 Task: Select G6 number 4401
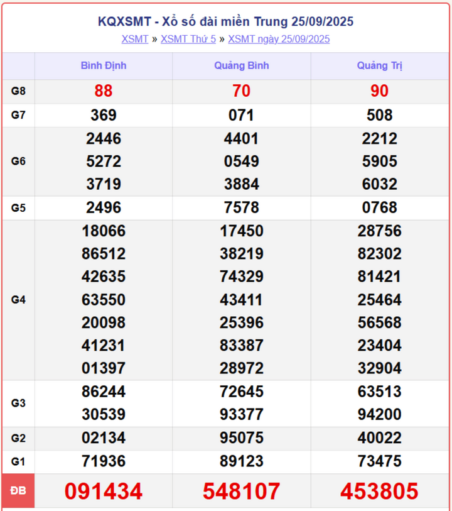pyautogui.click(x=241, y=138)
